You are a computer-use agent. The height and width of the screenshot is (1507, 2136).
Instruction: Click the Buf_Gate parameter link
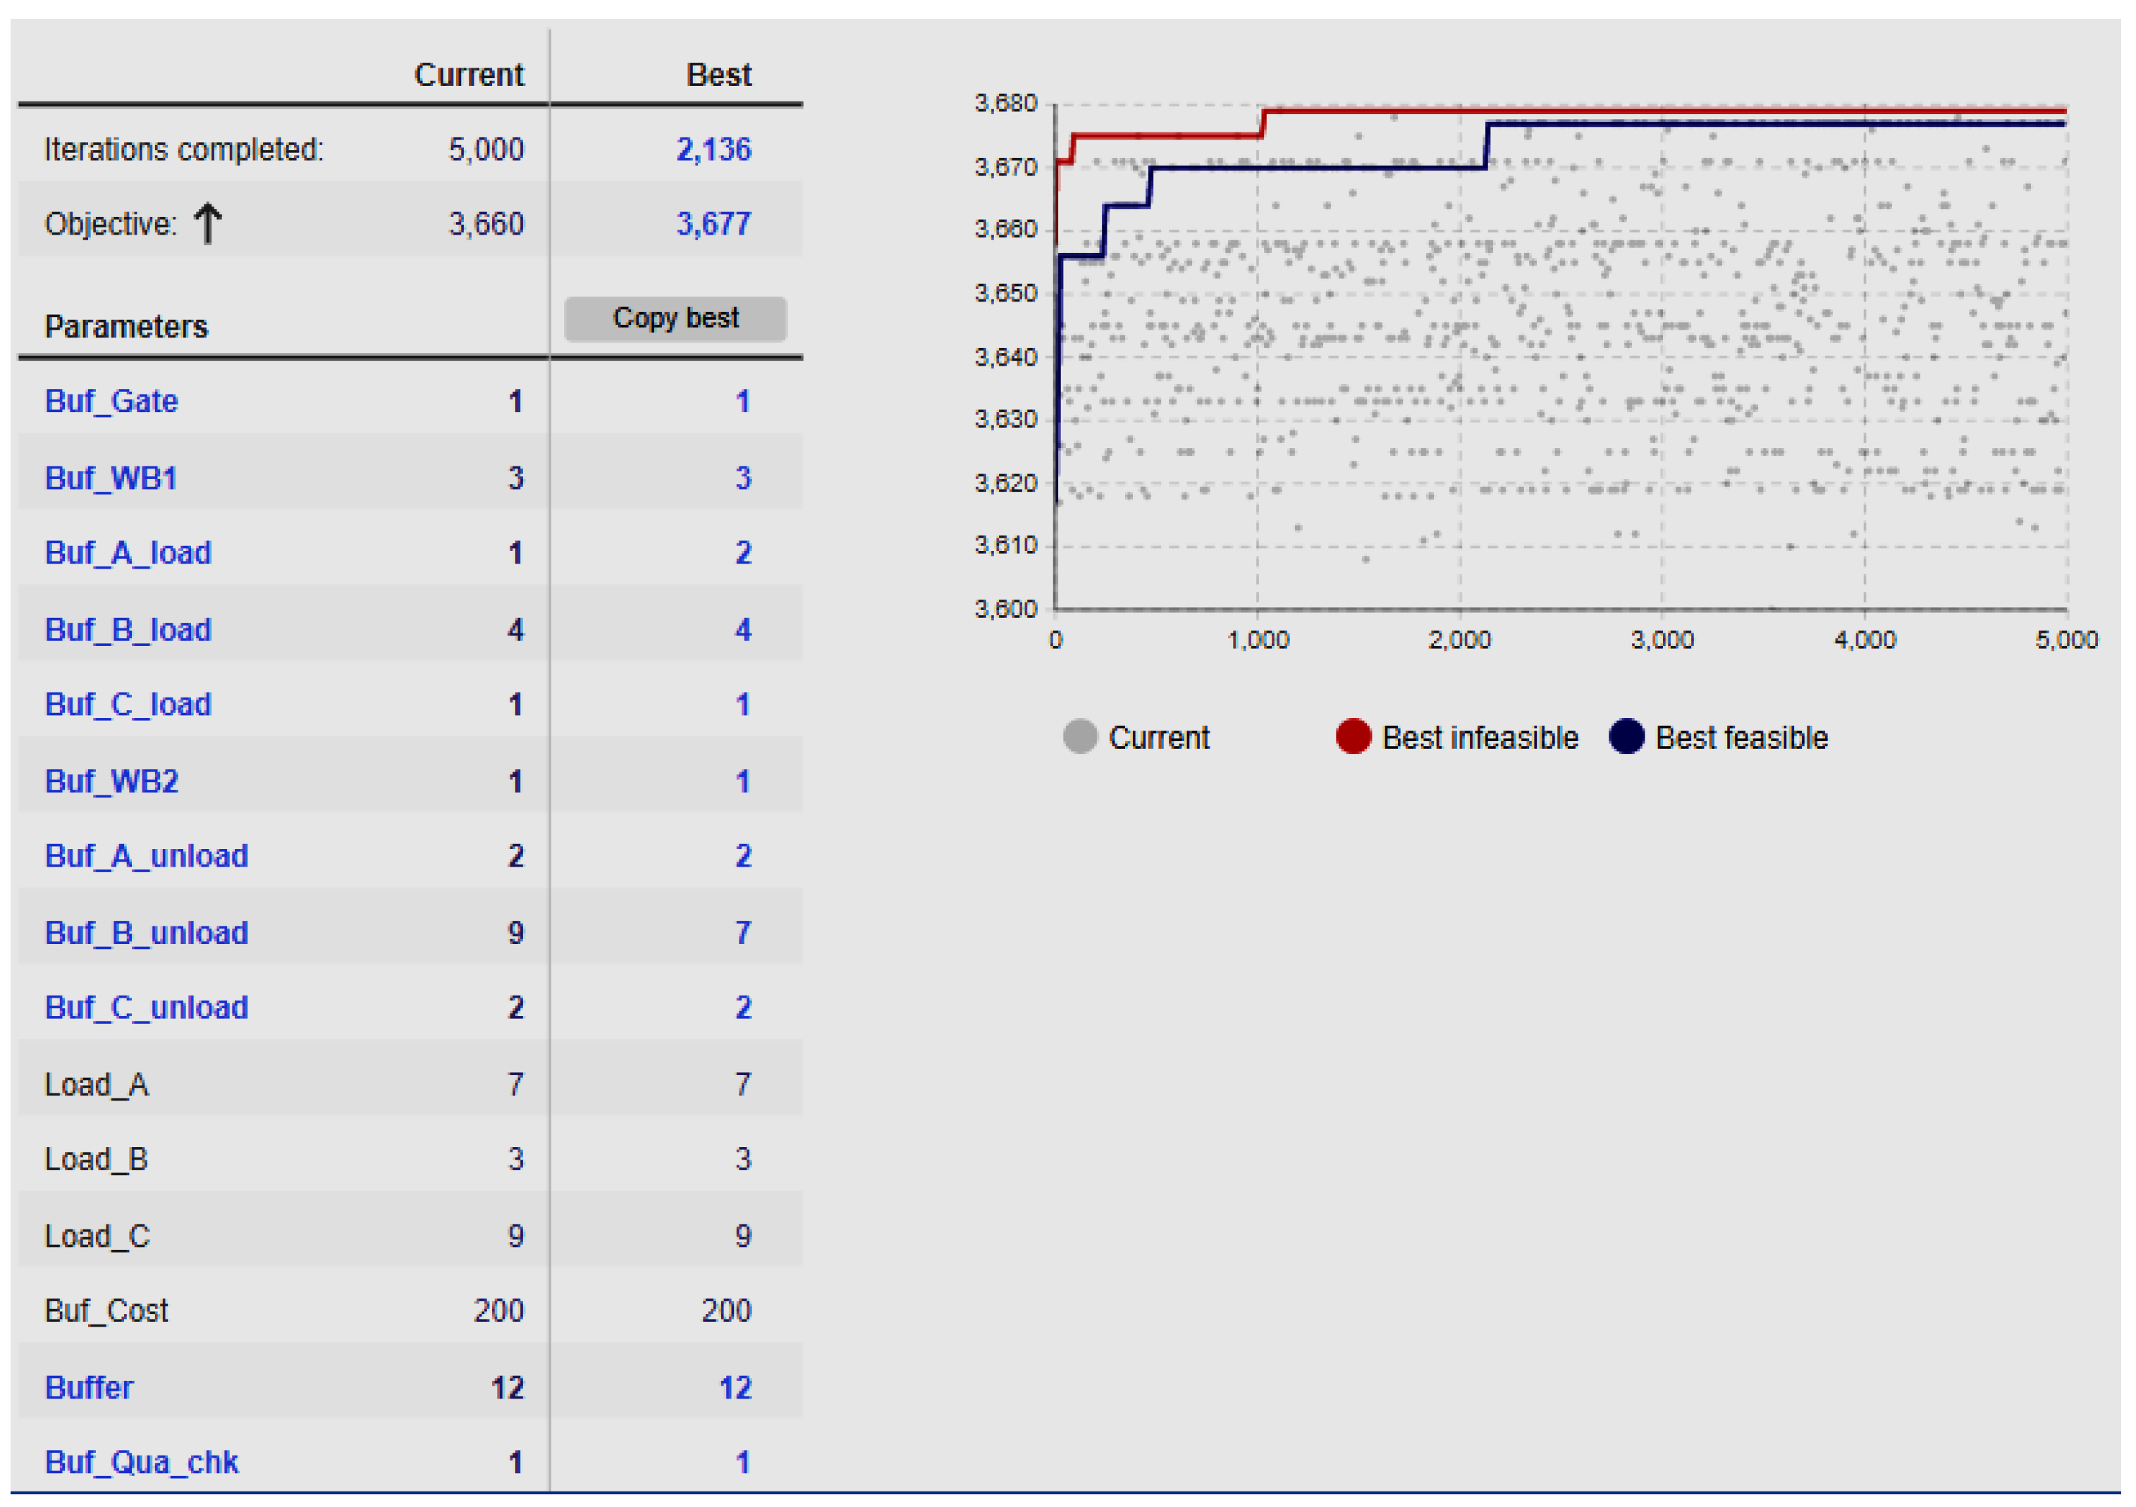pyautogui.click(x=111, y=402)
